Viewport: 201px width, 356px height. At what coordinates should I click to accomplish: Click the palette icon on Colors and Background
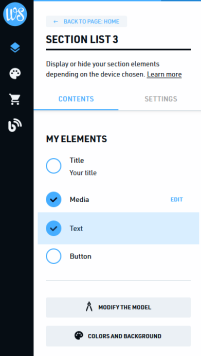click(x=79, y=335)
